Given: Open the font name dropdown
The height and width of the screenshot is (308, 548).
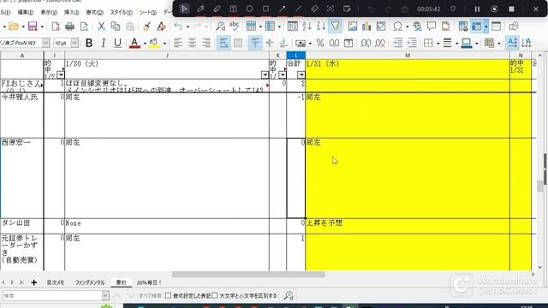Looking at the screenshot, I should pyautogui.click(x=45, y=43).
